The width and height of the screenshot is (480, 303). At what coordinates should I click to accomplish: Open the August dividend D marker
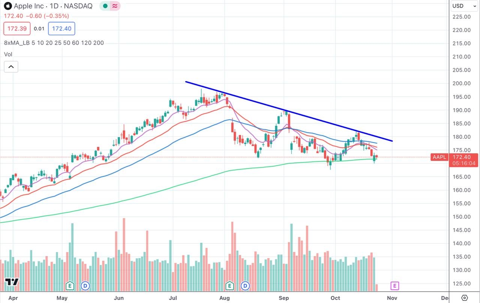(x=246, y=286)
